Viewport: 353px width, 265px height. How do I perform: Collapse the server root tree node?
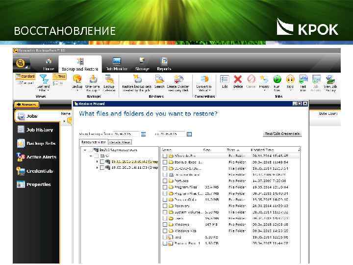(x=85, y=150)
